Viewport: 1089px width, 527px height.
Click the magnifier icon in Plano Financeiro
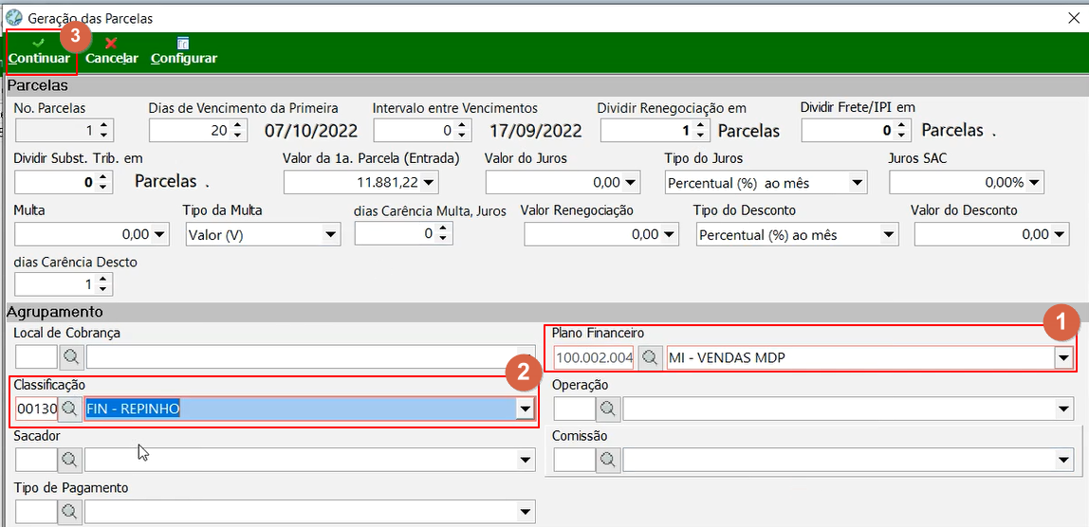click(650, 357)
